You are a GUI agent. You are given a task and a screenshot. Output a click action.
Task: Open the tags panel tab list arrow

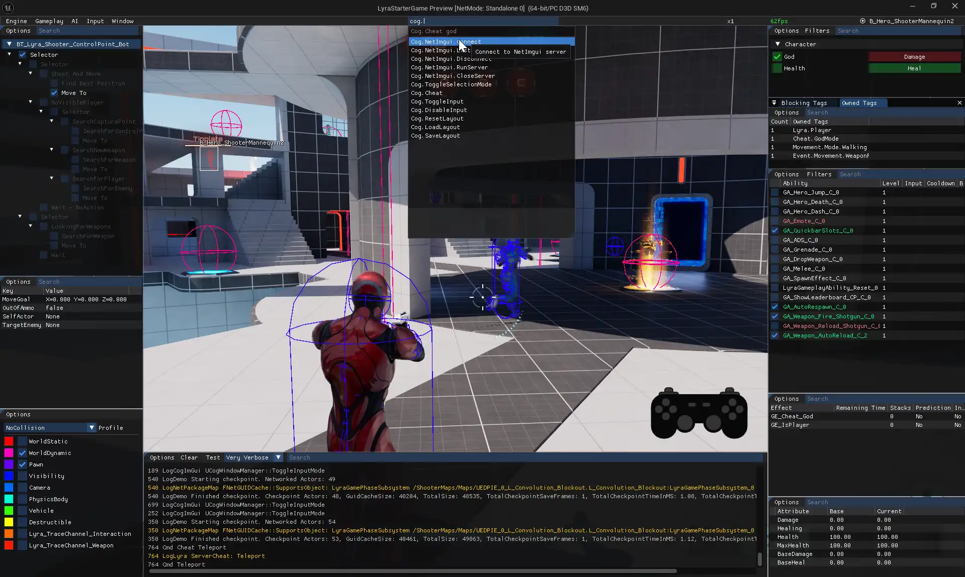click(774, 103)
